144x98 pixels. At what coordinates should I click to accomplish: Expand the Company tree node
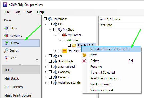coord(45,72)
